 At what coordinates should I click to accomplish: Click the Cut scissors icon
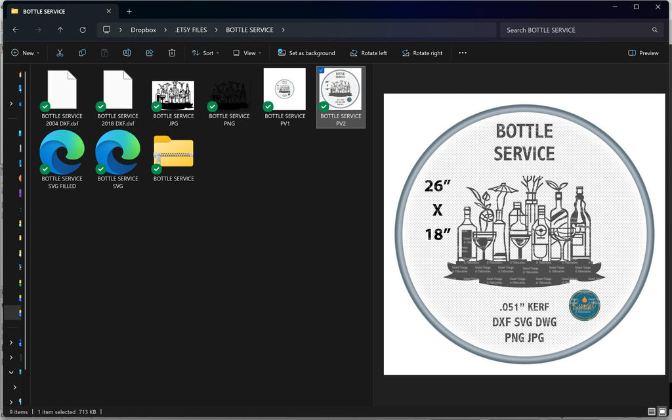(x=60, y=52)
